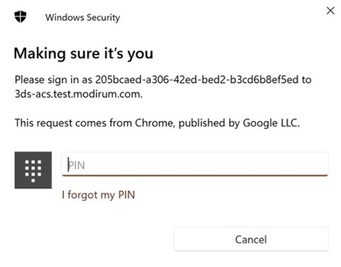Click the 3ds-acs.test.modirum.com domain text
The width and height of the screenshot is (341, 267).
(79, 94)
